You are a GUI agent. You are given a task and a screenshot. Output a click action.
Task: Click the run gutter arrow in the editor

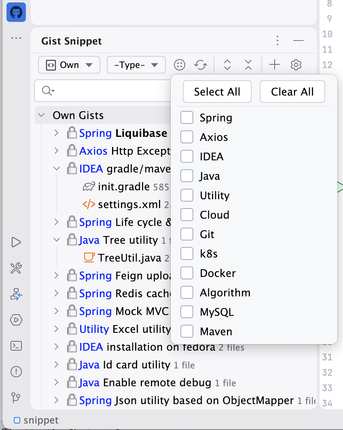340,187
